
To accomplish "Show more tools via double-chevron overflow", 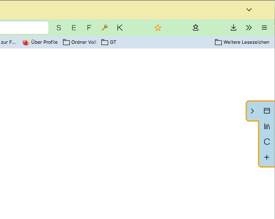I will [x=249, y=28].
